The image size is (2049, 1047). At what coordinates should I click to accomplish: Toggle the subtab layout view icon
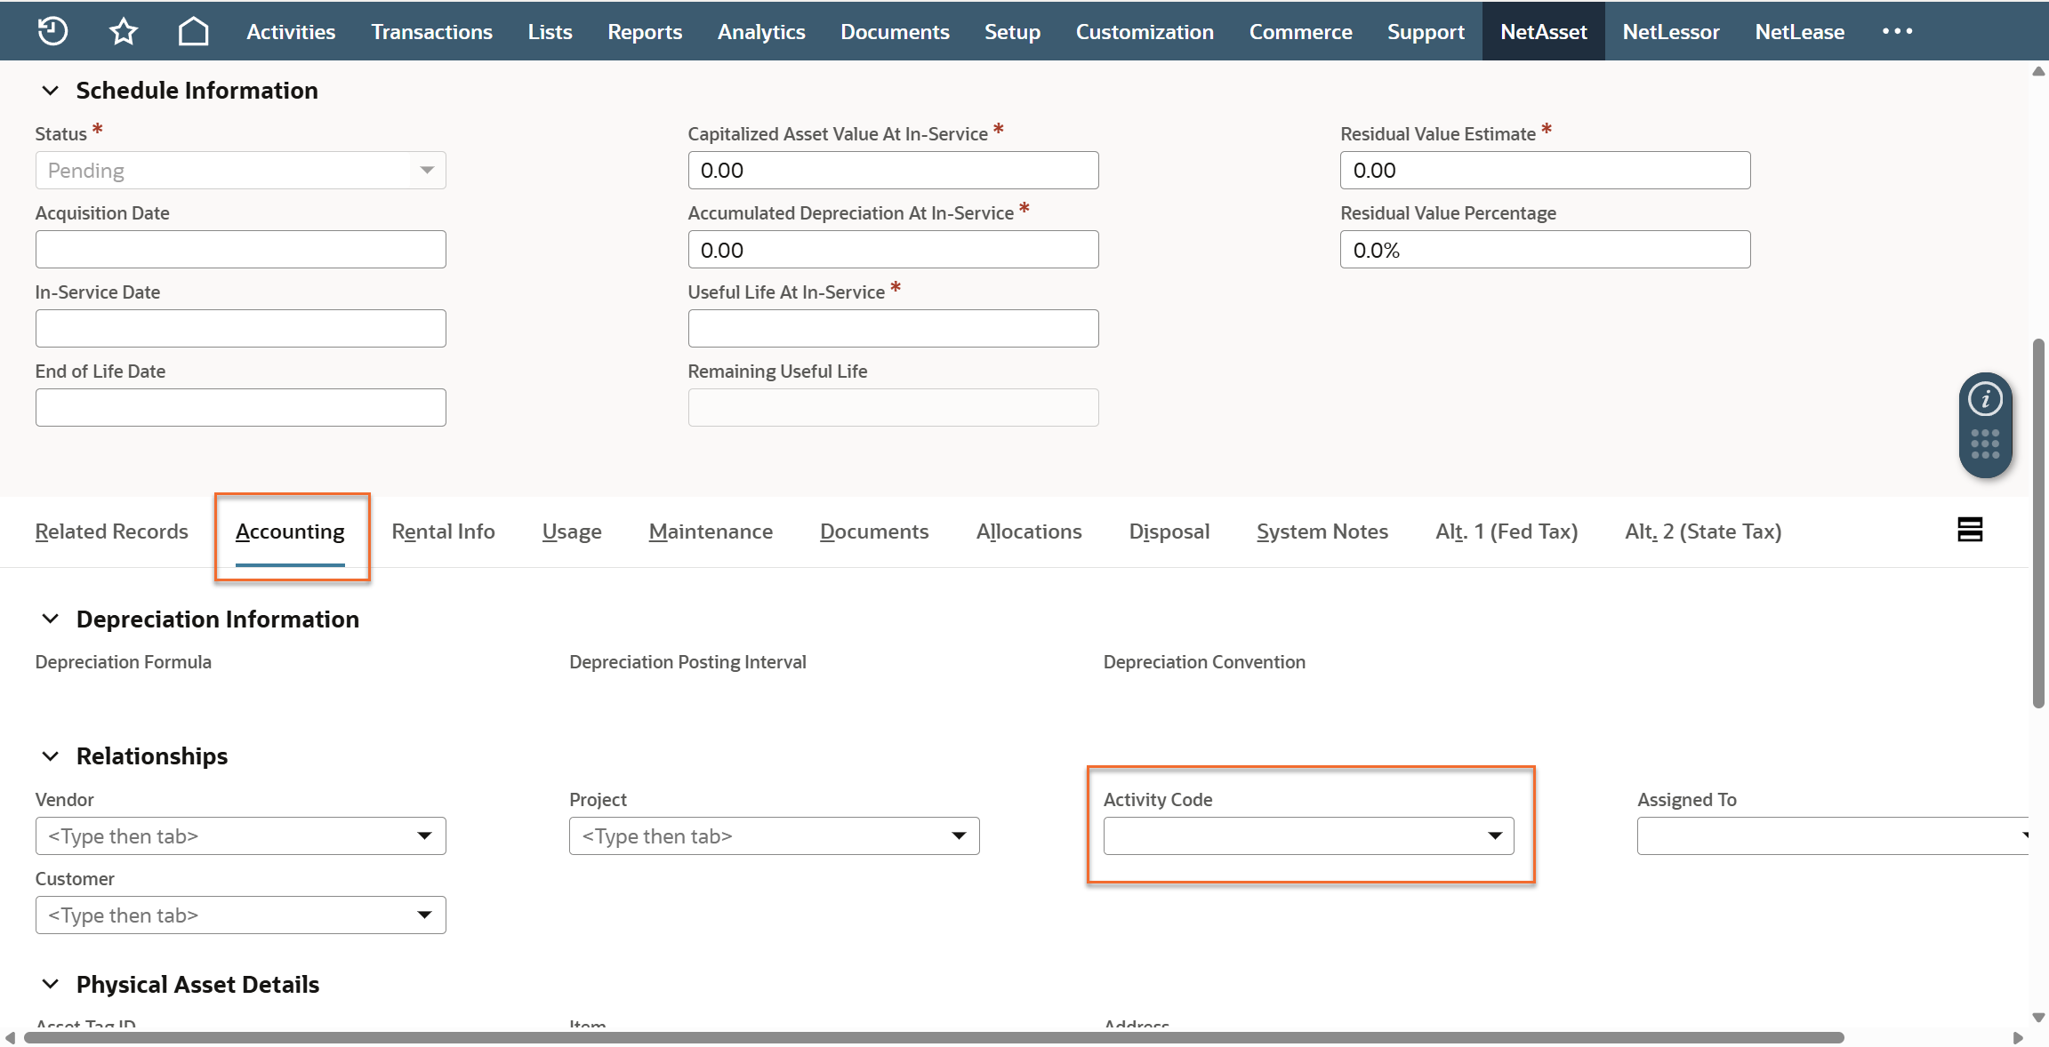coord(1970,530)
